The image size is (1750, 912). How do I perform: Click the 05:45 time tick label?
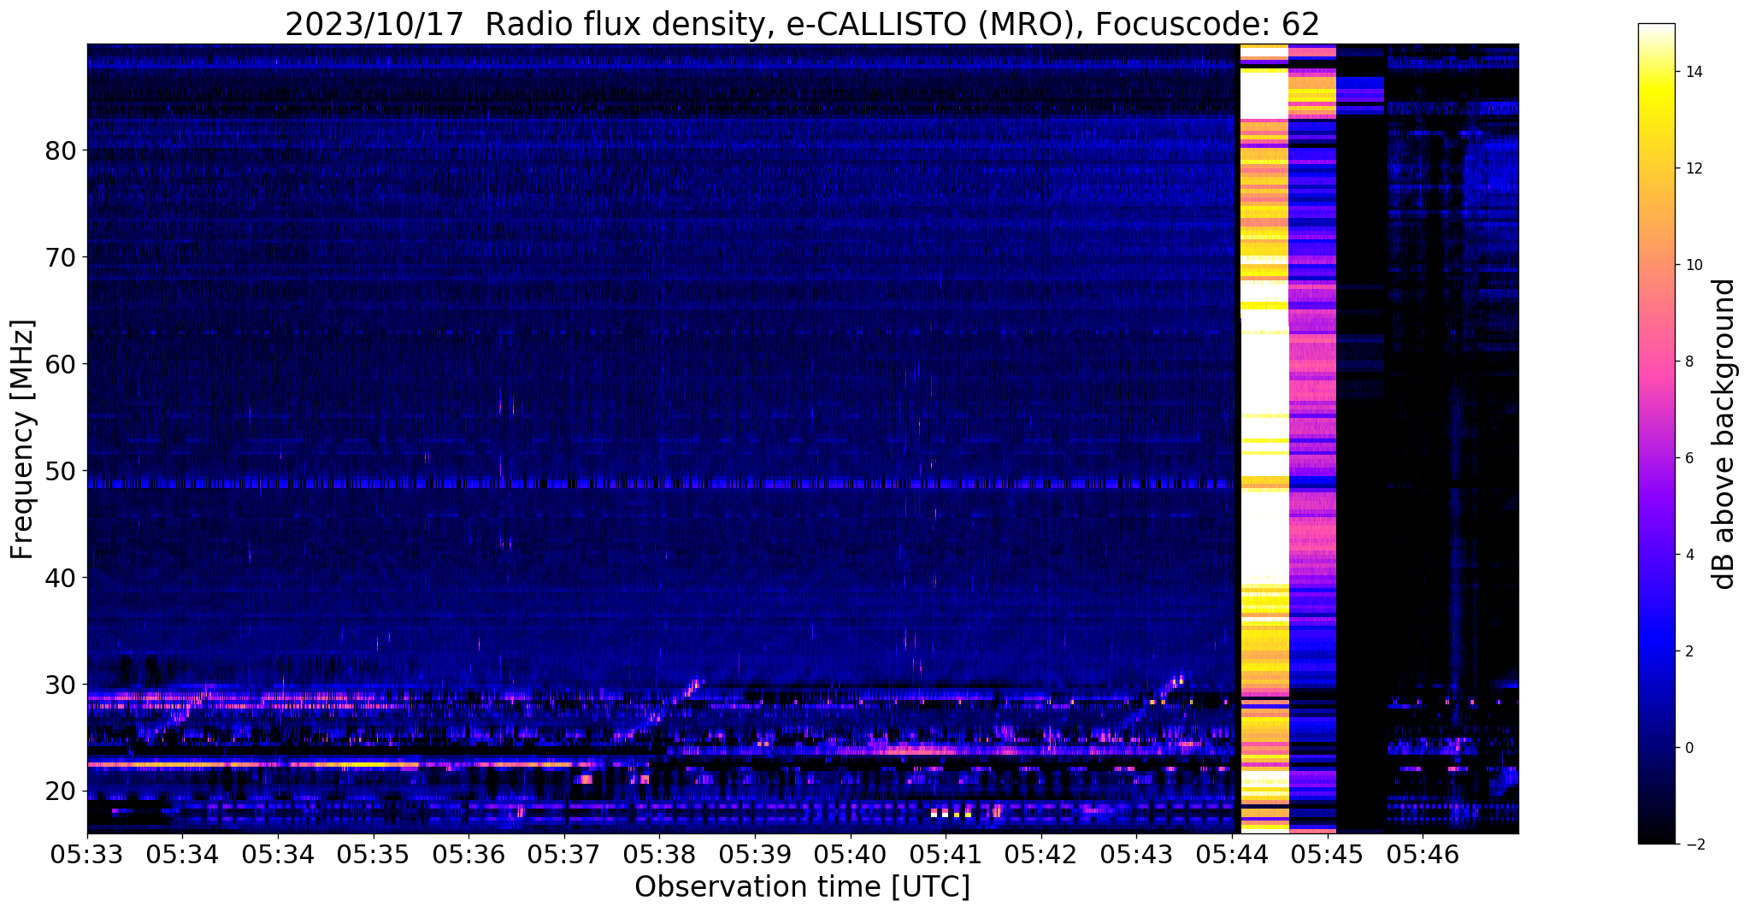tap(1327, 853)
